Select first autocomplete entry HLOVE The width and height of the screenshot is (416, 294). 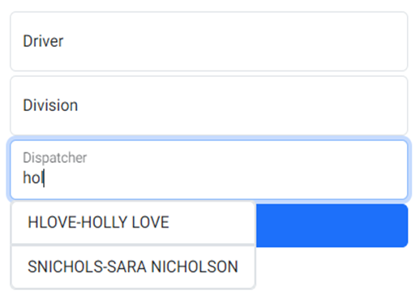(133, 223)
